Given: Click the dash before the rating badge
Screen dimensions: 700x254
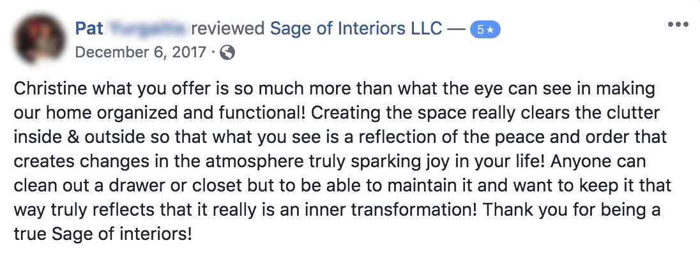Looking at the screenshot, I should click(456, 29).
